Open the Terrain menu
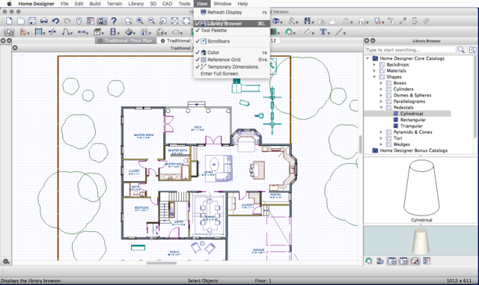The width and height of the screenshot is (479, 285). click(x=115, y=4)
